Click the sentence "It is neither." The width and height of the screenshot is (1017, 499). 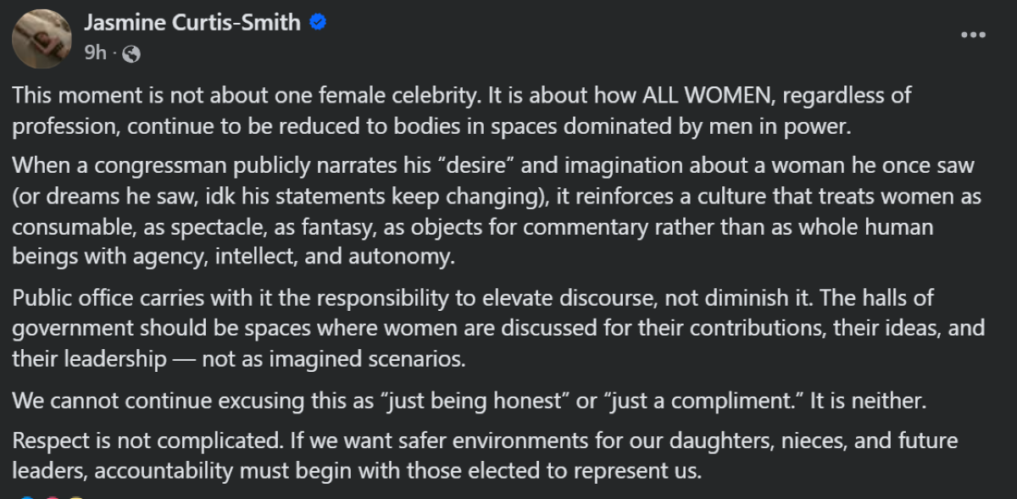click(x=868, y=401)
